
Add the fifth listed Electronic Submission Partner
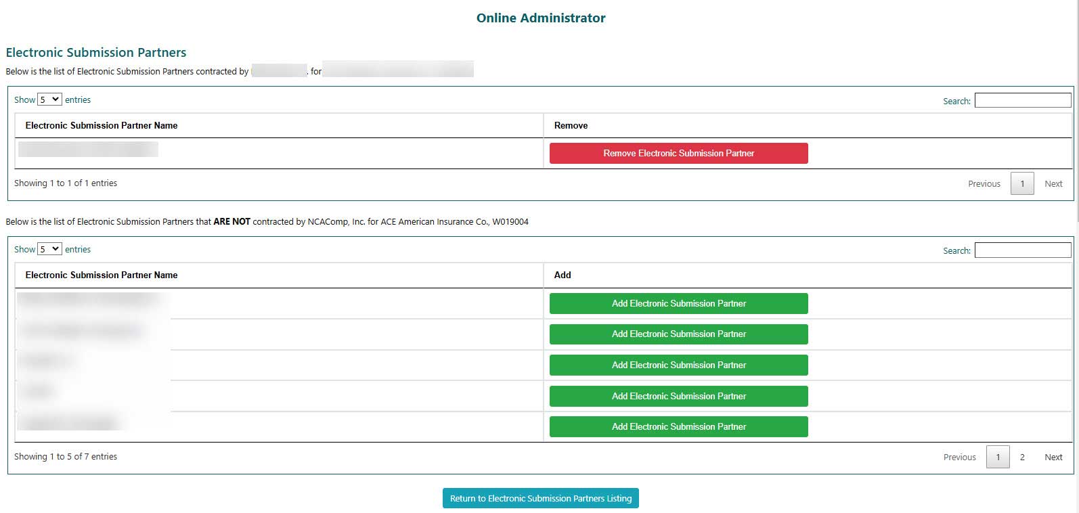pyautogui.click(x=678, y=426)
